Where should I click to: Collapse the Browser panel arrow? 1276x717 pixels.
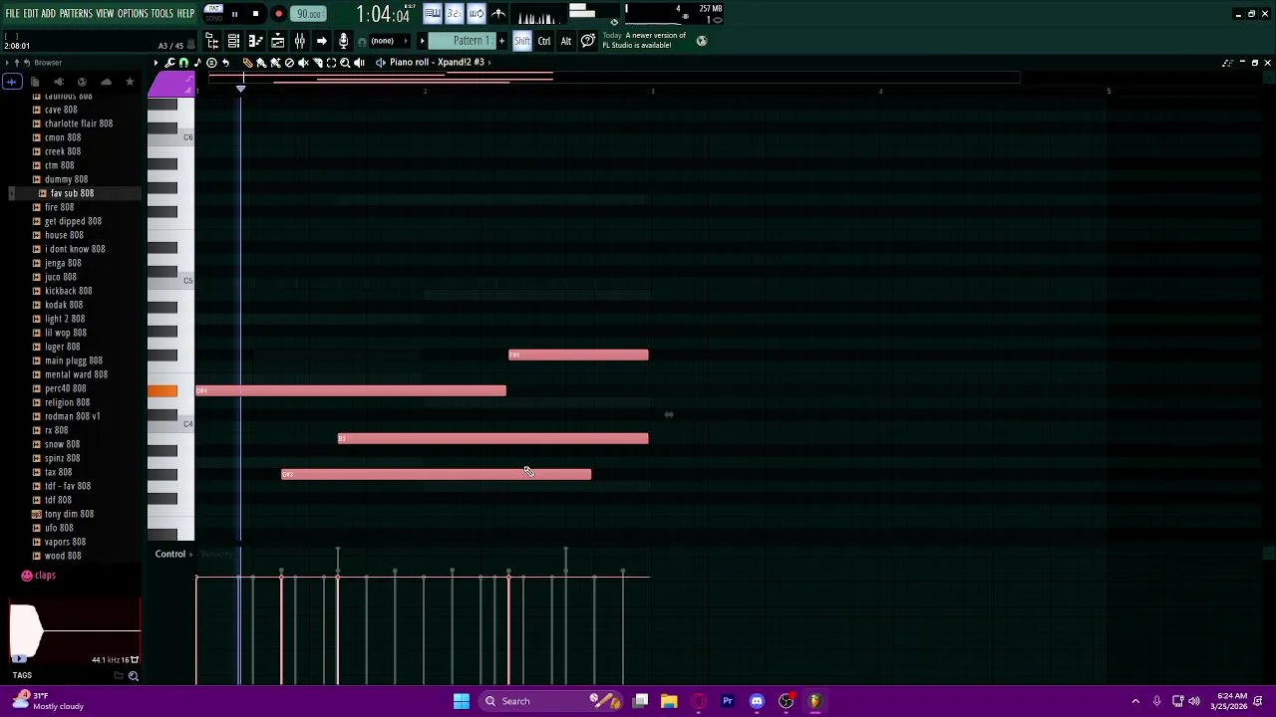pos(6,63)
